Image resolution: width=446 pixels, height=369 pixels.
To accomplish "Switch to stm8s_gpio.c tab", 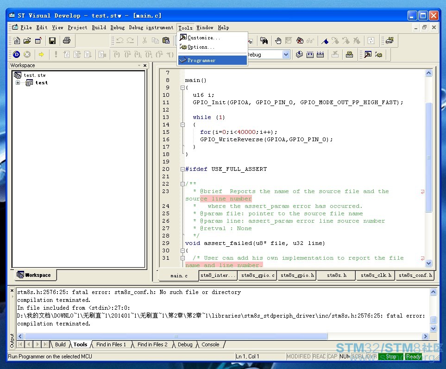I will tap(258, 275).
